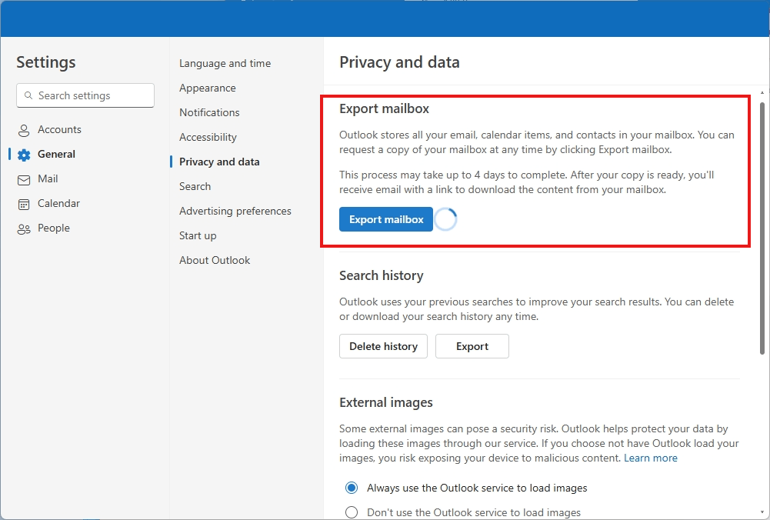Export your search history
This screenshot has height=520, width=770.
click(x=472, y=346)
